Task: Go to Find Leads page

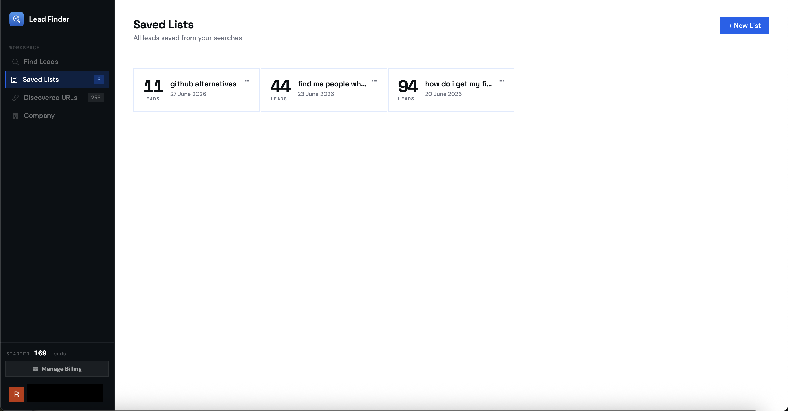Action: click(x=57, y=62)
